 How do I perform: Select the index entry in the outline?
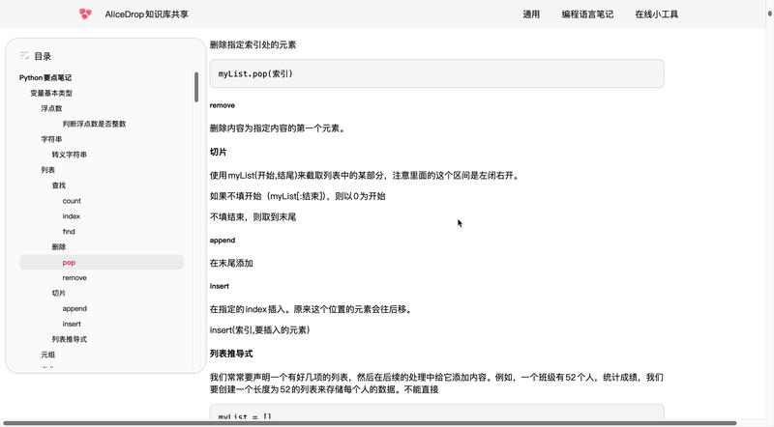pyautogui.click(x=71, y=216)
